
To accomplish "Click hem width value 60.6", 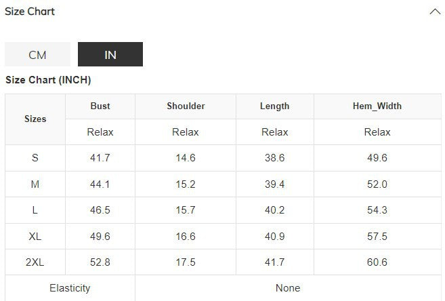I will [377, 262].
